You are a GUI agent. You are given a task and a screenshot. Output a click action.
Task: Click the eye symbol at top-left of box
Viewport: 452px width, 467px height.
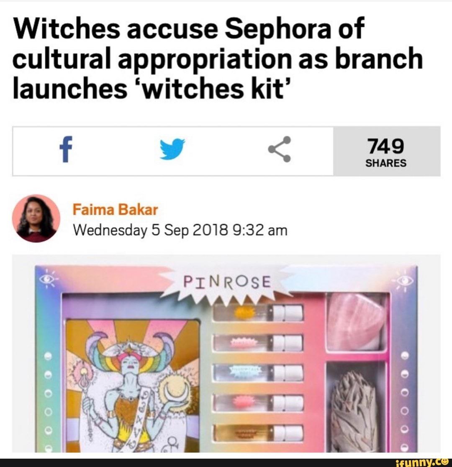[x=47, y=280]
